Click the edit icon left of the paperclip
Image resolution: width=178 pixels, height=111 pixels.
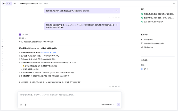click(21, 105)
